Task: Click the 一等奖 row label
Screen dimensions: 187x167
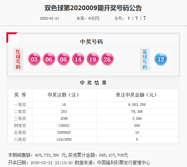Action: (20, 105)
